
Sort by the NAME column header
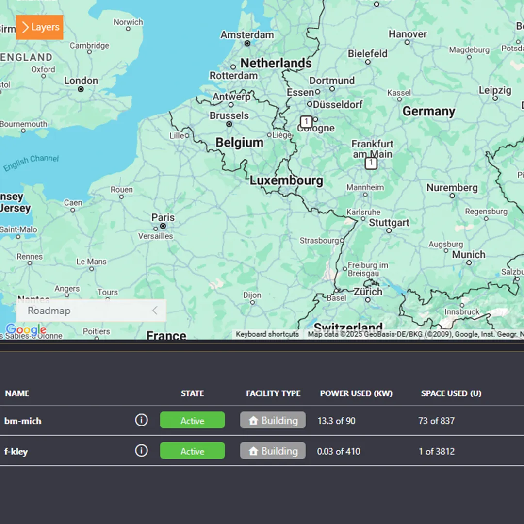pos(17,393)
